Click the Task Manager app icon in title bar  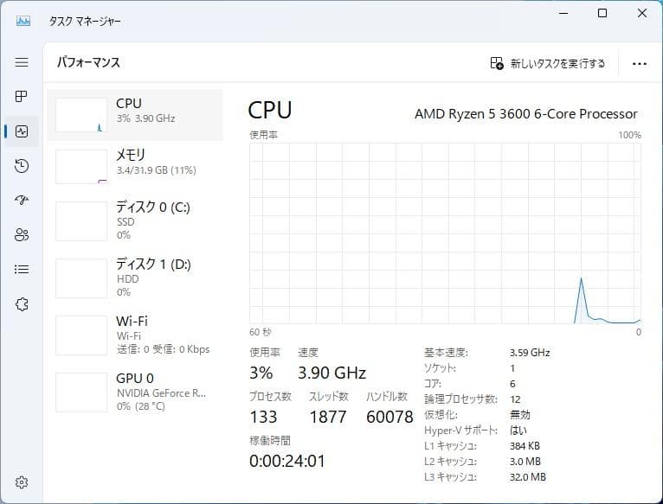click(23, 21)
